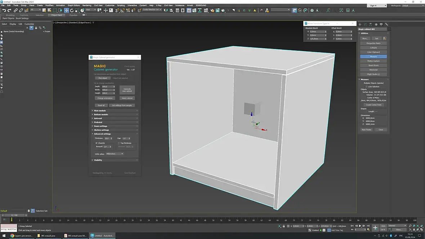The width and height of the screenshot is (425, 239).
Task: Click the Generate new cabinet button
Action: tap(127, 90)
